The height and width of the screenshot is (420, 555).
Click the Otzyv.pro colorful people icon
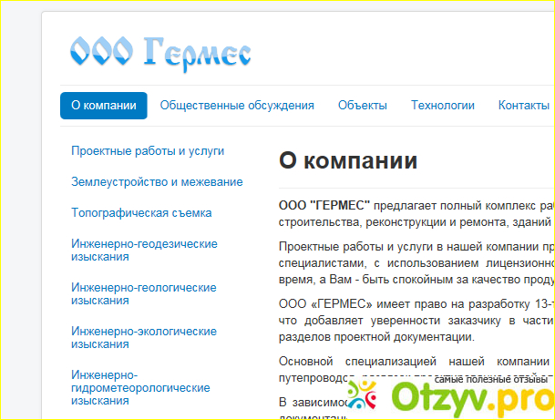pyautogui.click(x=361, y=396)
